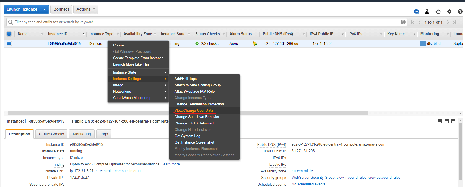This screenshot has width=465, height=187.
Task: Choose Attach to Auto Scaling Group
Action: [x=204, y=85]
